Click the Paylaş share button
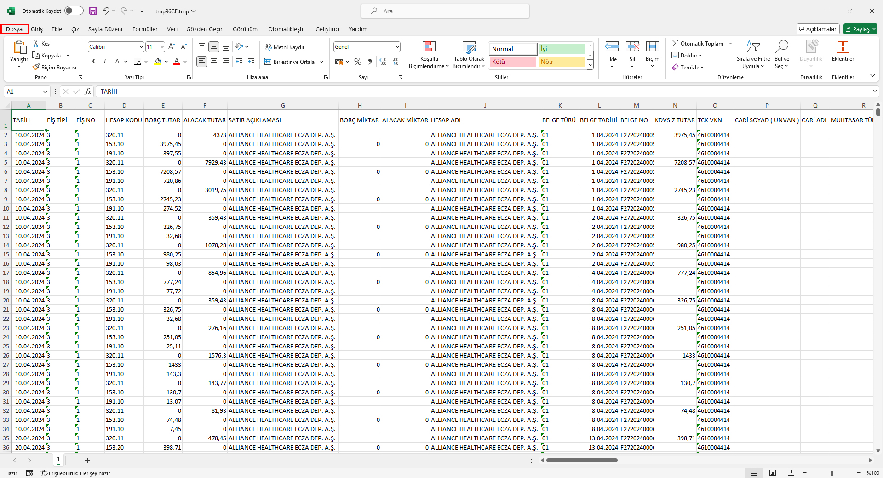The height and width of the screenshot is (478, 883). [860, 29]
